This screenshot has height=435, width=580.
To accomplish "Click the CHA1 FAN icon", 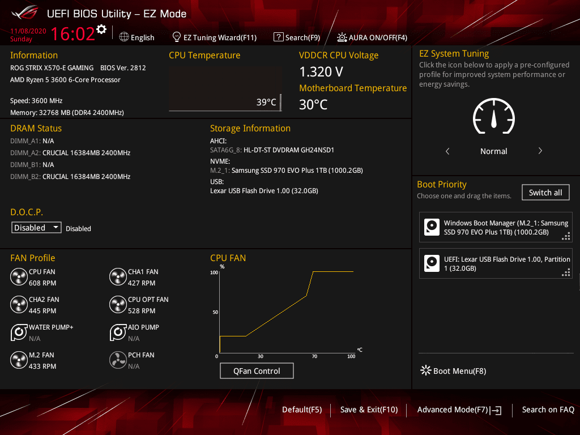I will 118,277.
